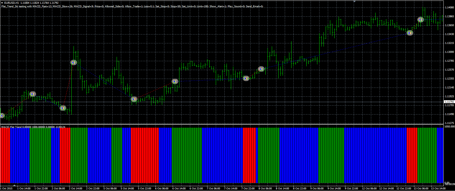Click the 5 Oct 06:00 time axis label
455x191 pixels.
click(110, 189)
